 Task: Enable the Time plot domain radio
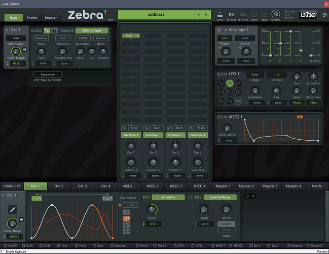pyautogui.click(x=120, y=205)
